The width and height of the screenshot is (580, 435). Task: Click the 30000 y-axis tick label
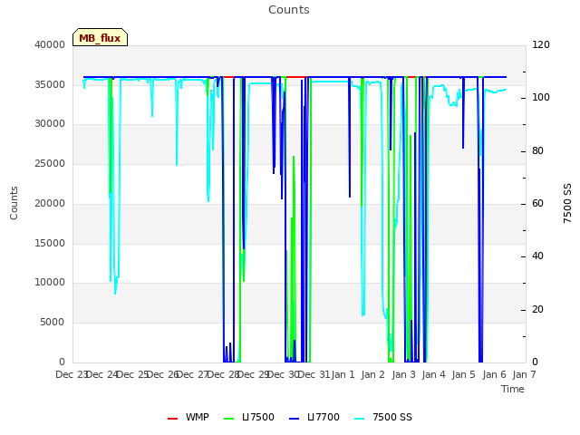coord(50,123)
